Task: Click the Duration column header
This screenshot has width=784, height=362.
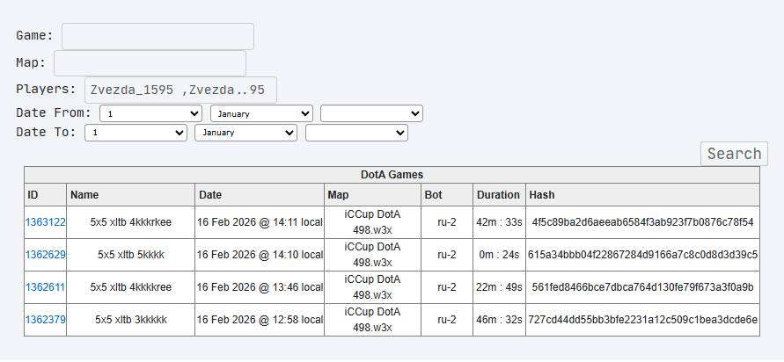Action: [x=498, y=194]
